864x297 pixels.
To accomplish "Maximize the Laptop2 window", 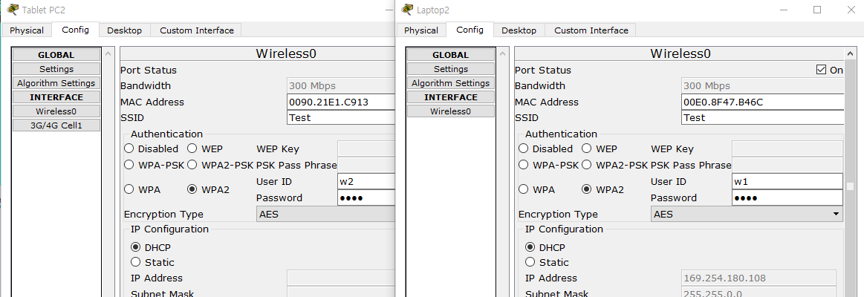I will point(817,10).
